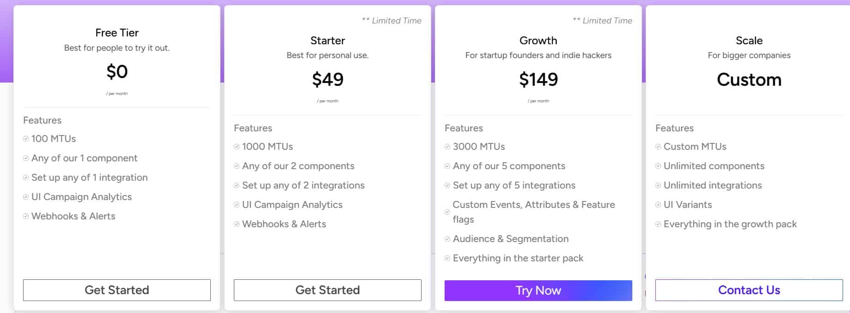This screenshot has width=850, height=313.
Task: Click the checkmark icon beside 3000 MTUs
Action: tap(447, 146)
